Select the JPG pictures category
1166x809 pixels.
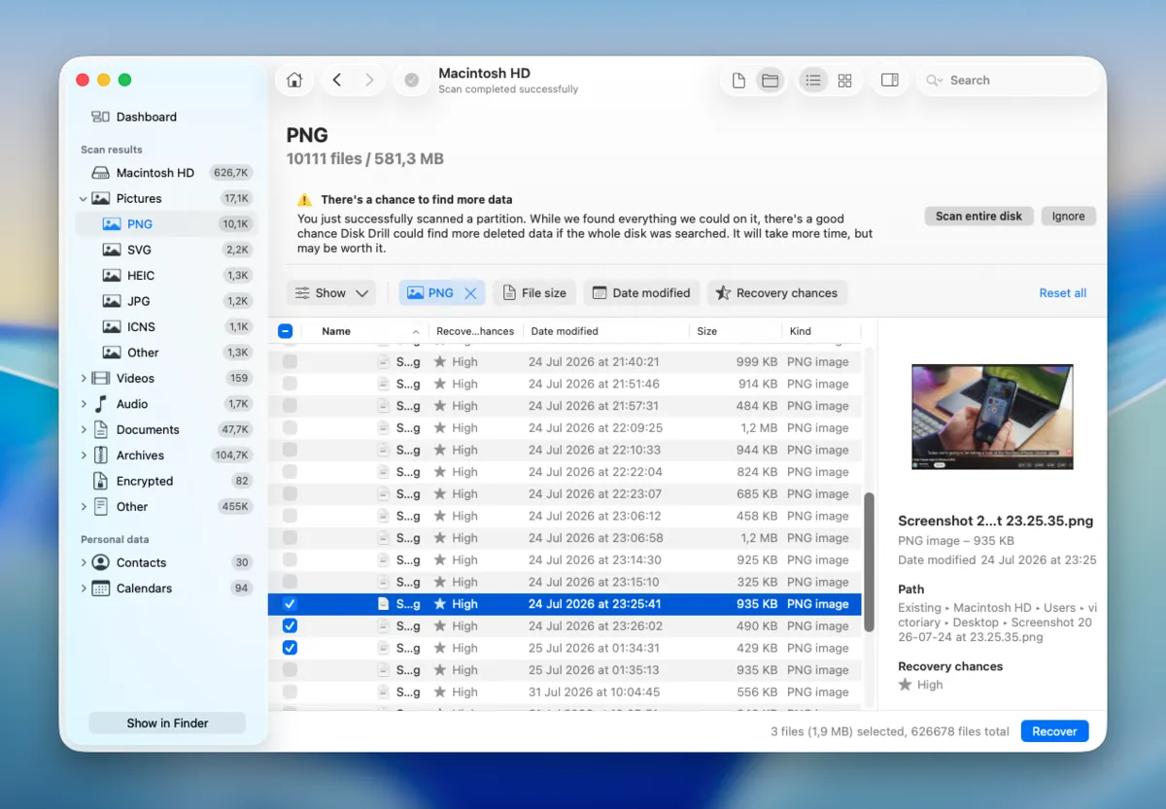[166, 301]
